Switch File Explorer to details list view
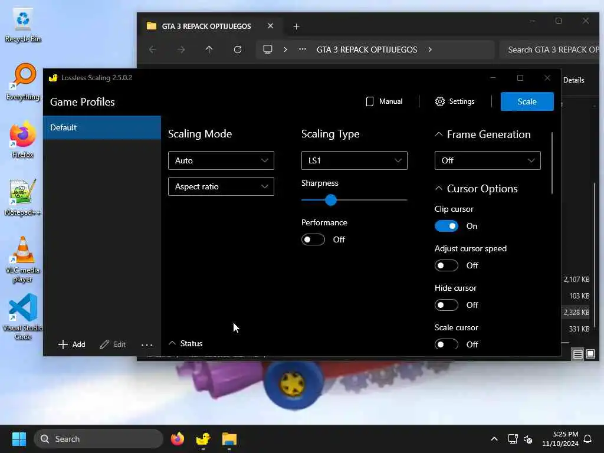 577,354
